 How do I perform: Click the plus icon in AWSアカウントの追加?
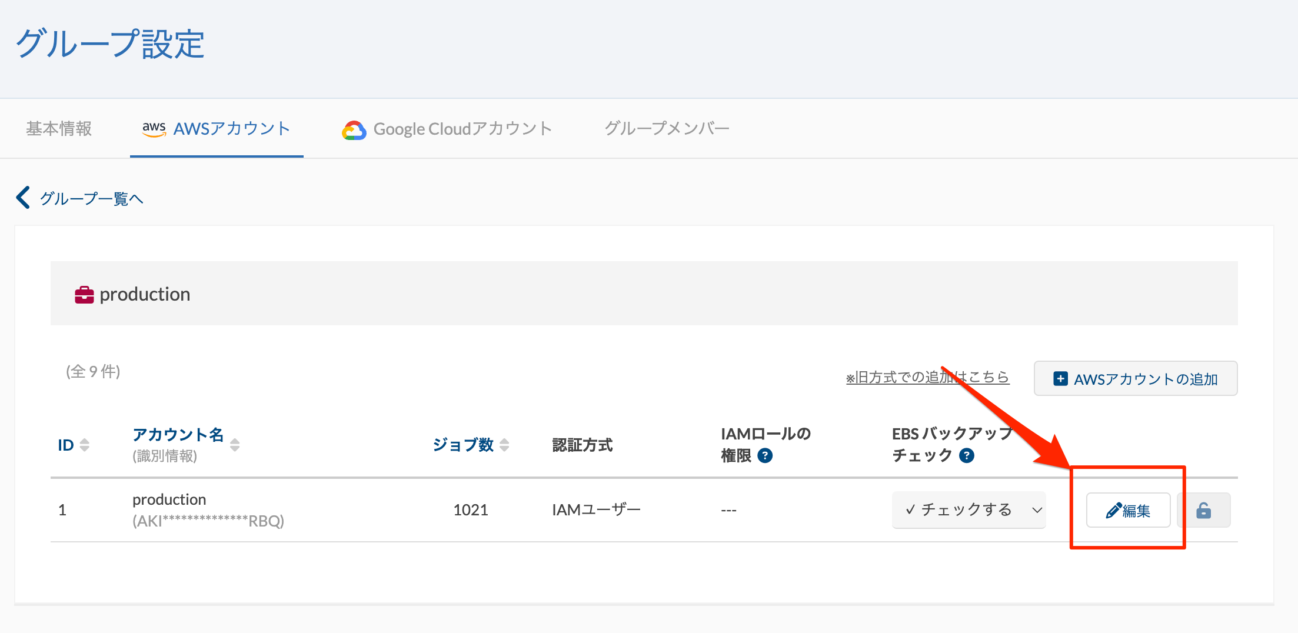[x=1060, y=379]
